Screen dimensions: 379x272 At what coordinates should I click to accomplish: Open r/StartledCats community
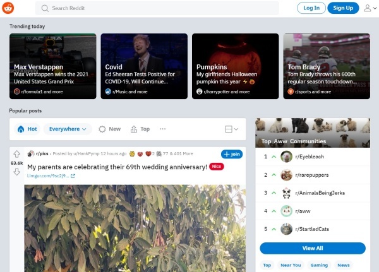313,229
